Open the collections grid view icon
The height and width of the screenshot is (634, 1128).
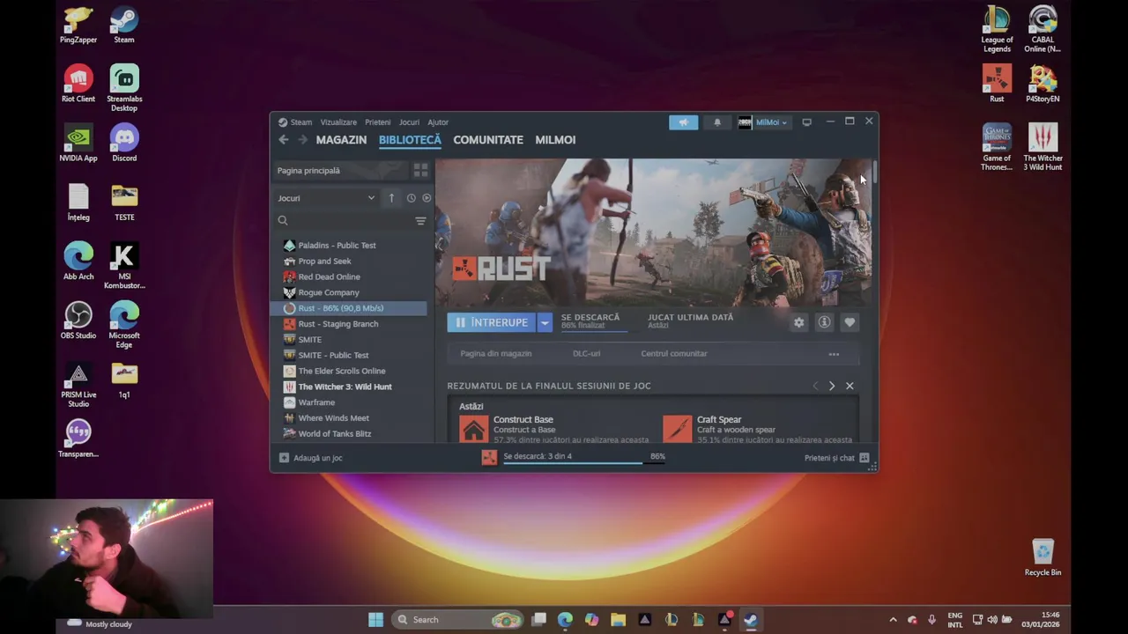(x=420, y=170)
